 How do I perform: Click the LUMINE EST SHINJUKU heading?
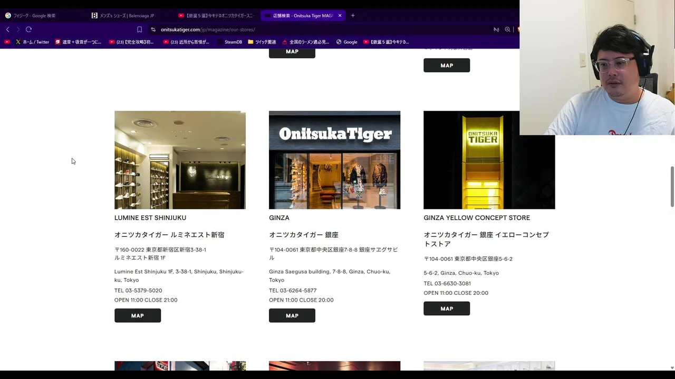click(x=150, y=217)
